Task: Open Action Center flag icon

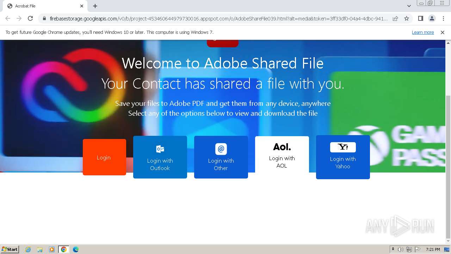Action: pyautogui.click(x=418, y=249)
